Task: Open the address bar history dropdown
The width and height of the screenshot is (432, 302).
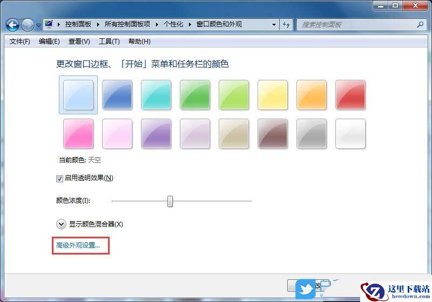Action: point(274,24)
